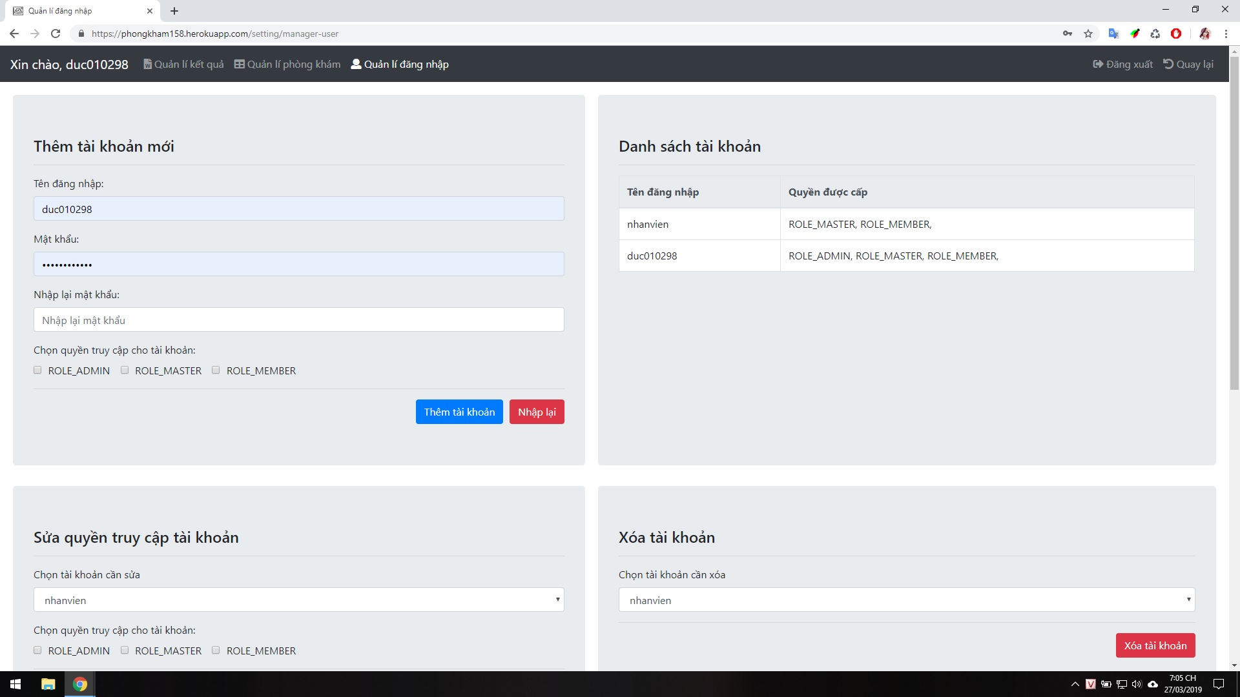1240x697 pixels.
Task: Open the Quản lí kết quả menu item
Action: point(183,65)
